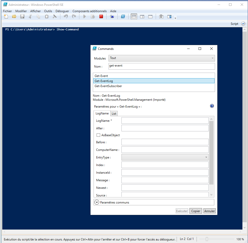Click the Copier button
This screenshot has height=243, width=248.
click(x=196, y=211)
